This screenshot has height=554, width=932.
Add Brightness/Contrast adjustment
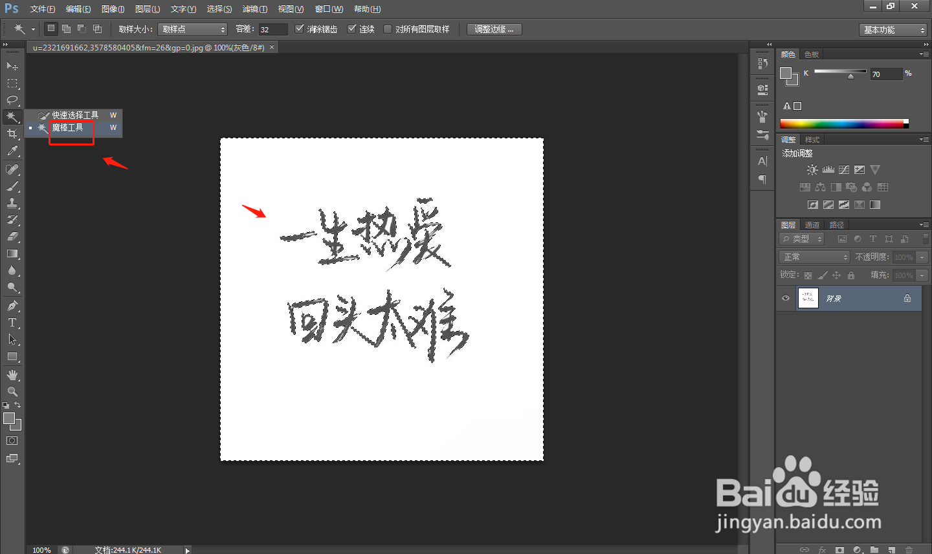pyautogui.click(x=812, y=169)
